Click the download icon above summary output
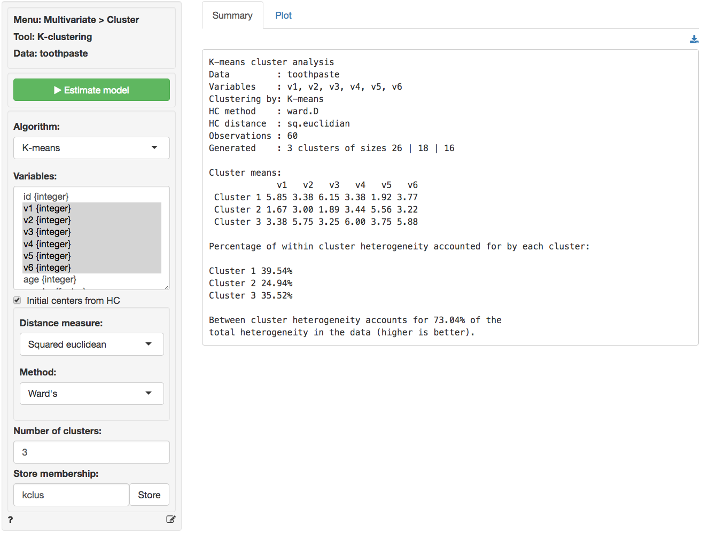Viewport: 701px width, 533px height. tap(694, 40)
